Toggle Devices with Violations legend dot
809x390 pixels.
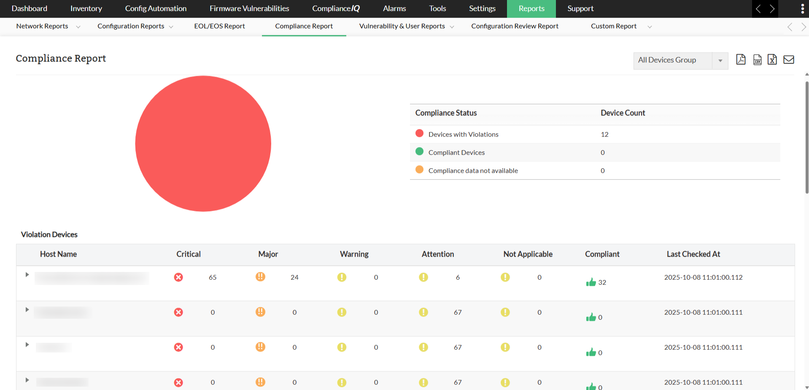click(x=419, y=134)
